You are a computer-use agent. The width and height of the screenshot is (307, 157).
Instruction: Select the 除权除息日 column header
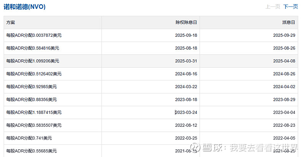[186, 23]
